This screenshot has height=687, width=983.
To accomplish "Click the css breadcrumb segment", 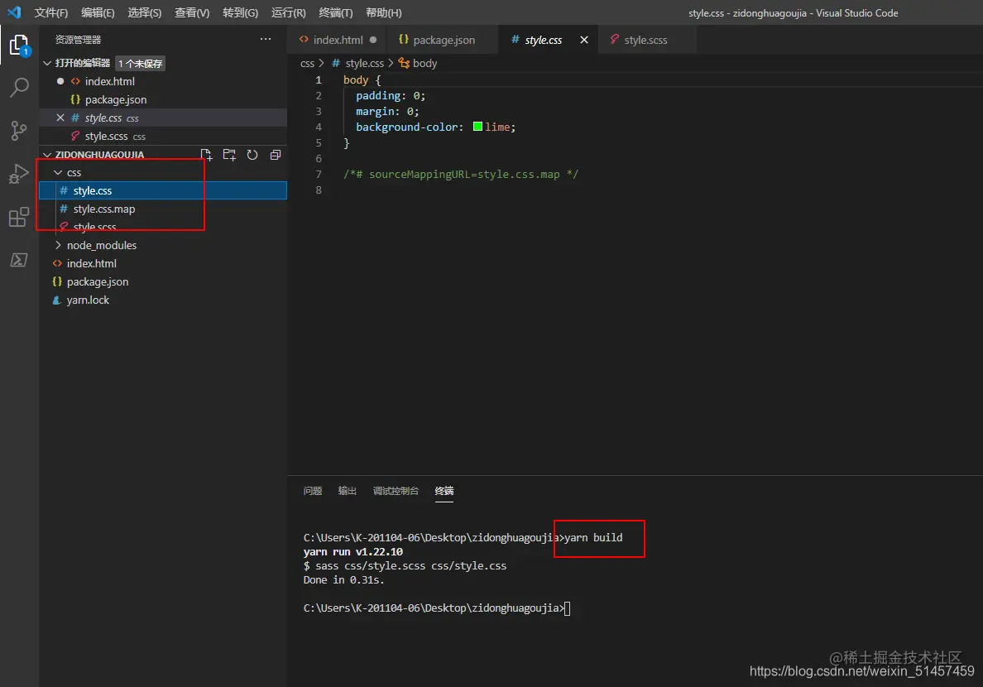I will [x=307, y=64].
